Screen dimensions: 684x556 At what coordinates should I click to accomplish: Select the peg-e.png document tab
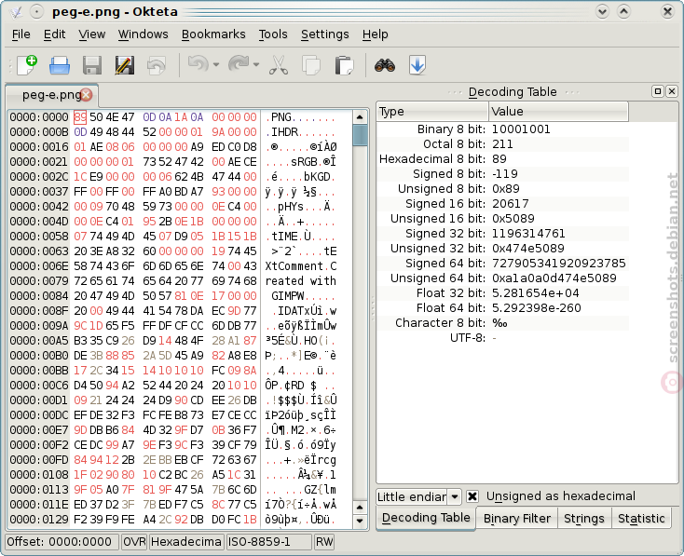pyautogui.click(x=51, y=95)
